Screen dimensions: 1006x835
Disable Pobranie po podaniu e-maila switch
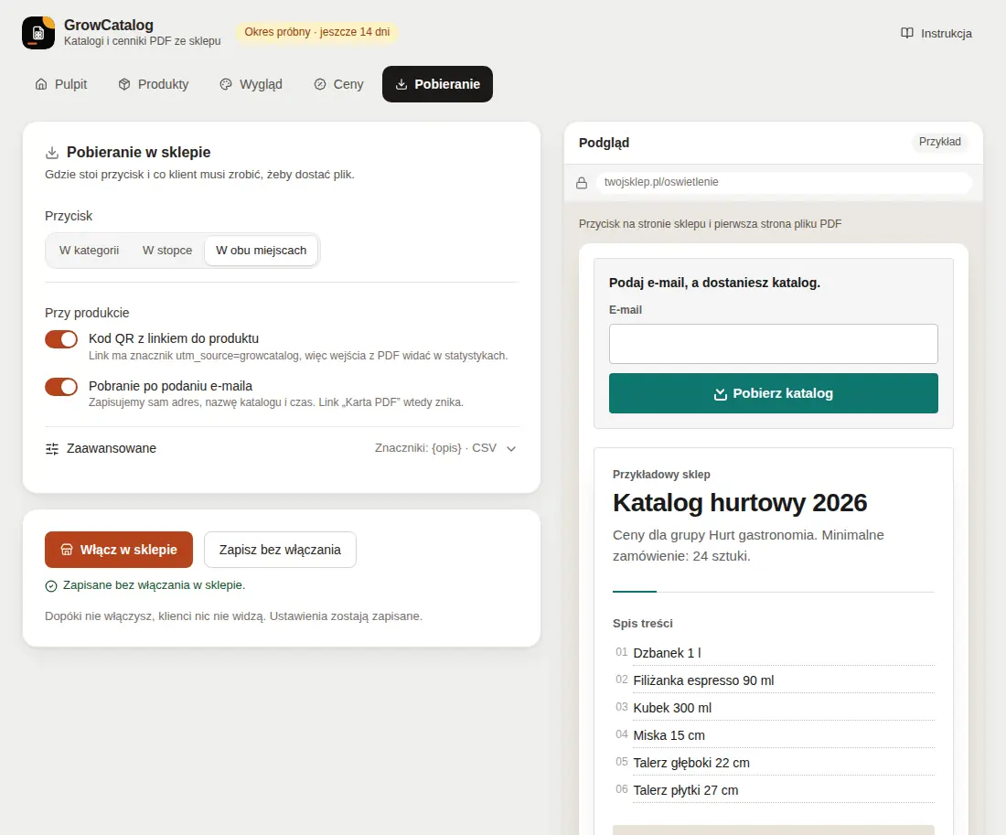pos(61,386)
